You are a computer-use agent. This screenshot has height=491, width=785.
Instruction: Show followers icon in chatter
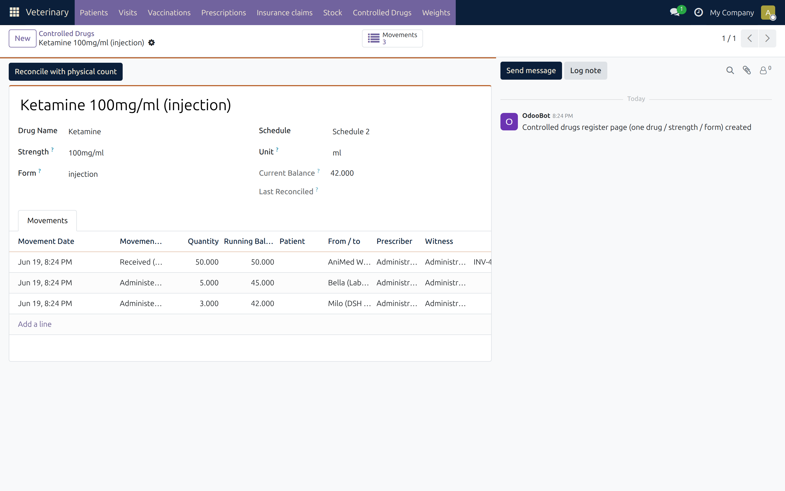(765, 70)
